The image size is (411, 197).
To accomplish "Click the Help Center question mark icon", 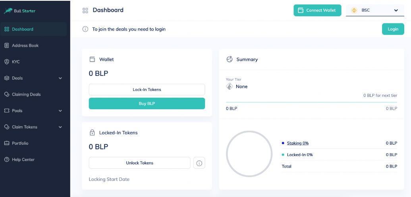I will point(7,160).
